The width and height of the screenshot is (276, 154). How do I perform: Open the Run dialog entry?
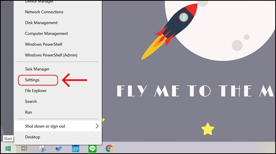(28, 112)
